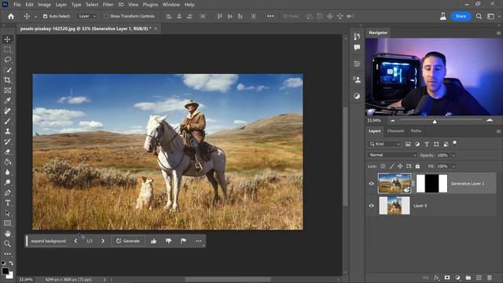Click the Home icon in options bar
The height and width of the screenshot is (283, 503).
tap(11, 16)
